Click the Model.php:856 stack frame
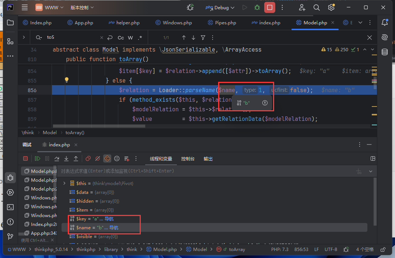Image resolution: width=395 pixels, height=258 pixels. (40, 171)
